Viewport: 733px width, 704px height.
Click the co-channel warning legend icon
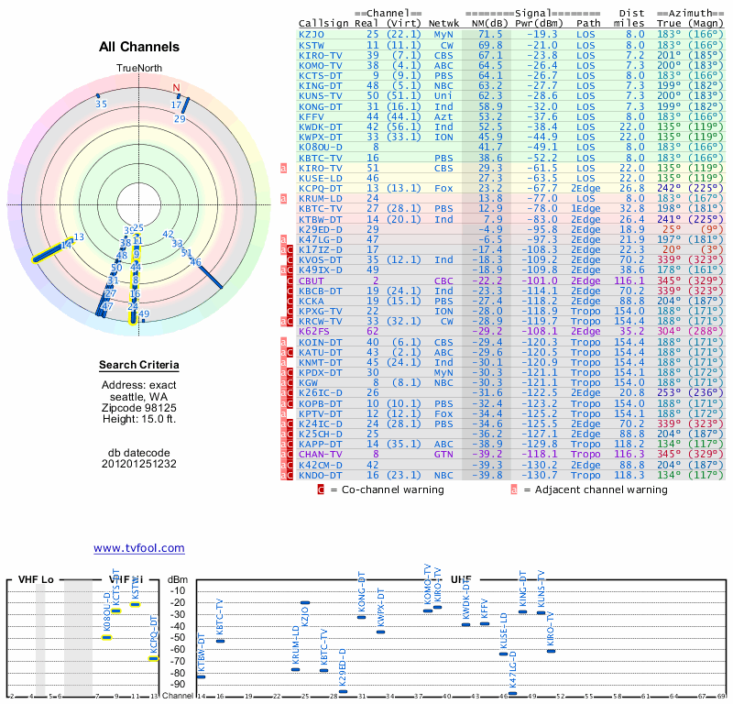coord(321,489)
